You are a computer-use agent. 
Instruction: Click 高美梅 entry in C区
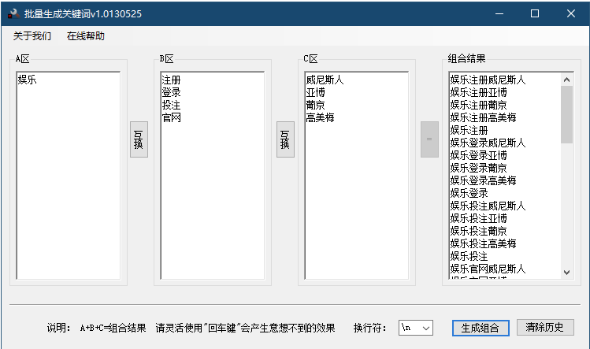pyautogui.click(x=320, y=118)
